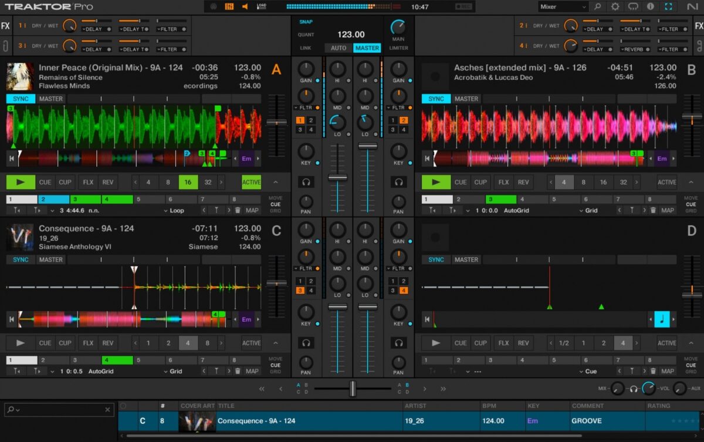Toggle headphone cue for channel D
Screen dimensions: 704x442
pyautogui.click(x=399, y=343)
